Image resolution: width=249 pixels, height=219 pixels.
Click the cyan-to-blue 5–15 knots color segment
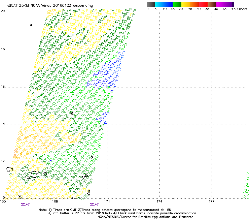pyautogui.click(x=164, y=4)
